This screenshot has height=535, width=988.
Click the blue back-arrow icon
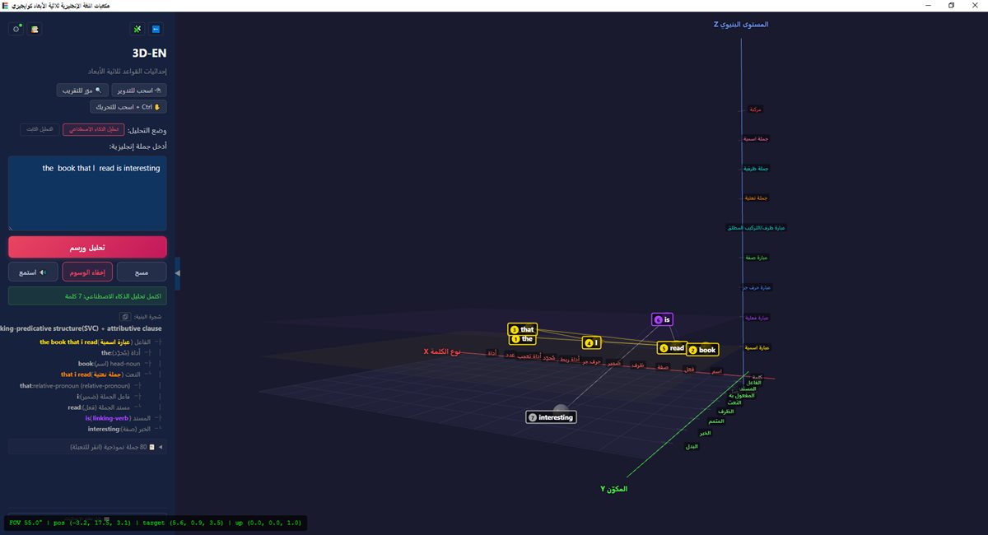tap(156, 29)
